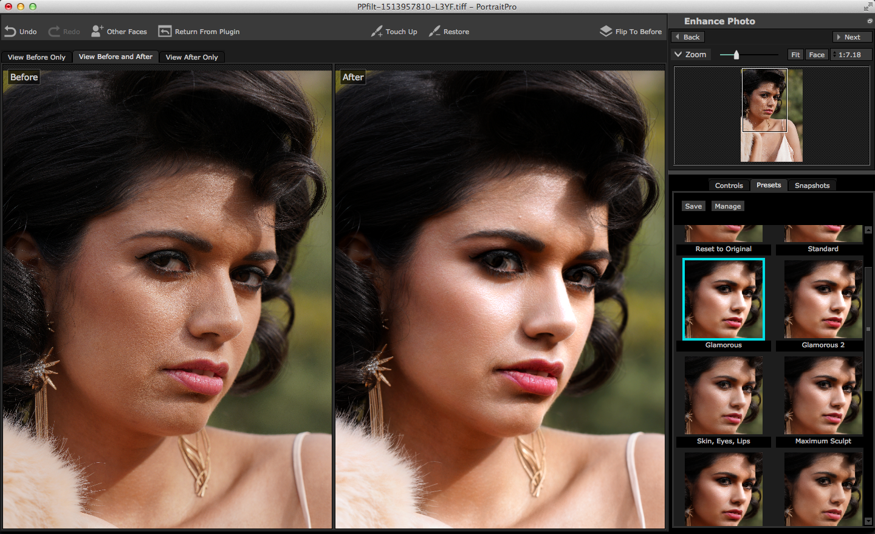
Task: Click Flip To Before layers icon
Action: tap(606, 32)
